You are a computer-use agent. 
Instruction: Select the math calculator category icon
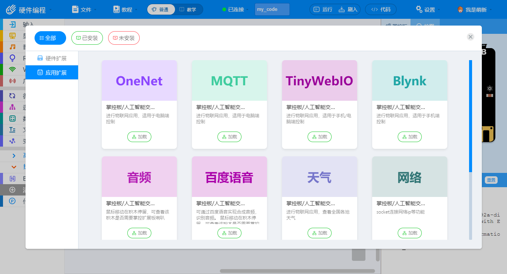click(12, 118)
